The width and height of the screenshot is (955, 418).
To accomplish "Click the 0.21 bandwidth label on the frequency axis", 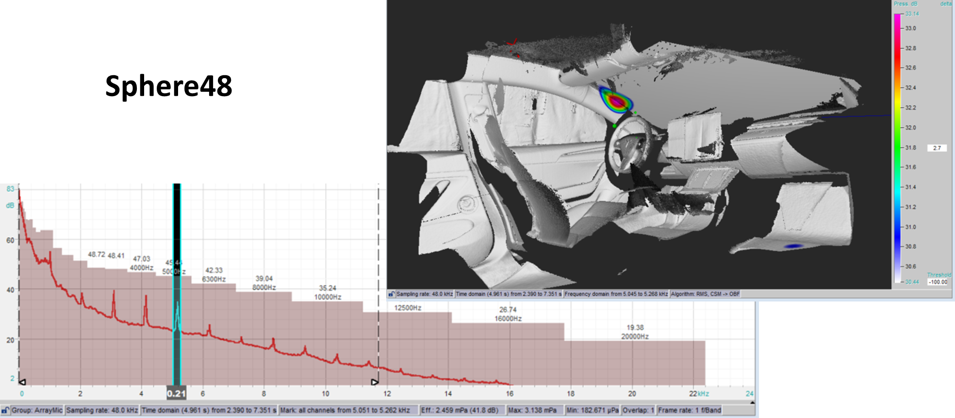I will 176,393.
